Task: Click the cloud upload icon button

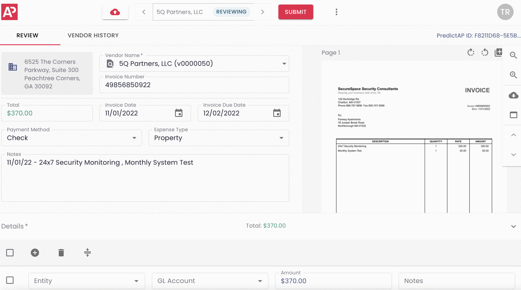Action: 115,12
